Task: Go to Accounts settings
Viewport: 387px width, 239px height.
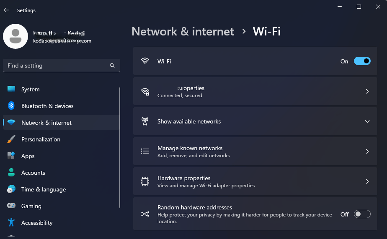Action: tap(33, 173)
